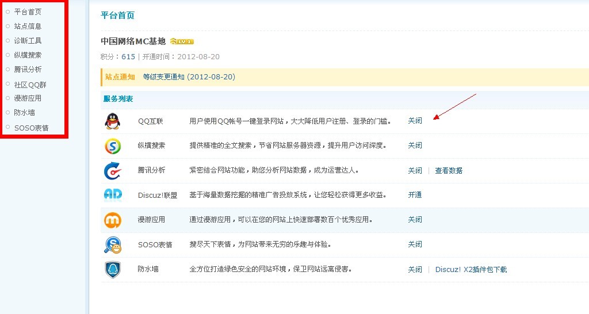Screen dimensions: 589x314
Task: Open 查看数据 for 腾讯分析
Action: pyautogui.click(x=449, y=171)
